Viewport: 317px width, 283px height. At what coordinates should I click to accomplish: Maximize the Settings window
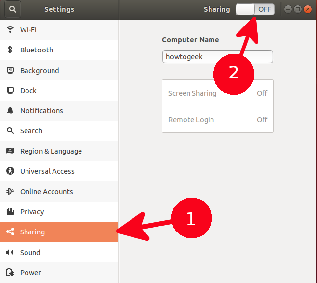click(x=297, y=9)
